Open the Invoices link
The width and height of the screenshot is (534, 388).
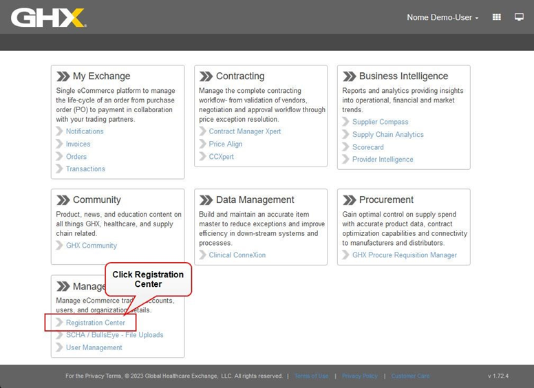pos(78,144)
